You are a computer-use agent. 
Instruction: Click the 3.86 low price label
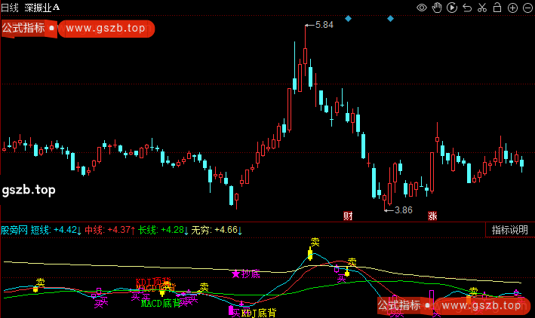pos(404,209)
